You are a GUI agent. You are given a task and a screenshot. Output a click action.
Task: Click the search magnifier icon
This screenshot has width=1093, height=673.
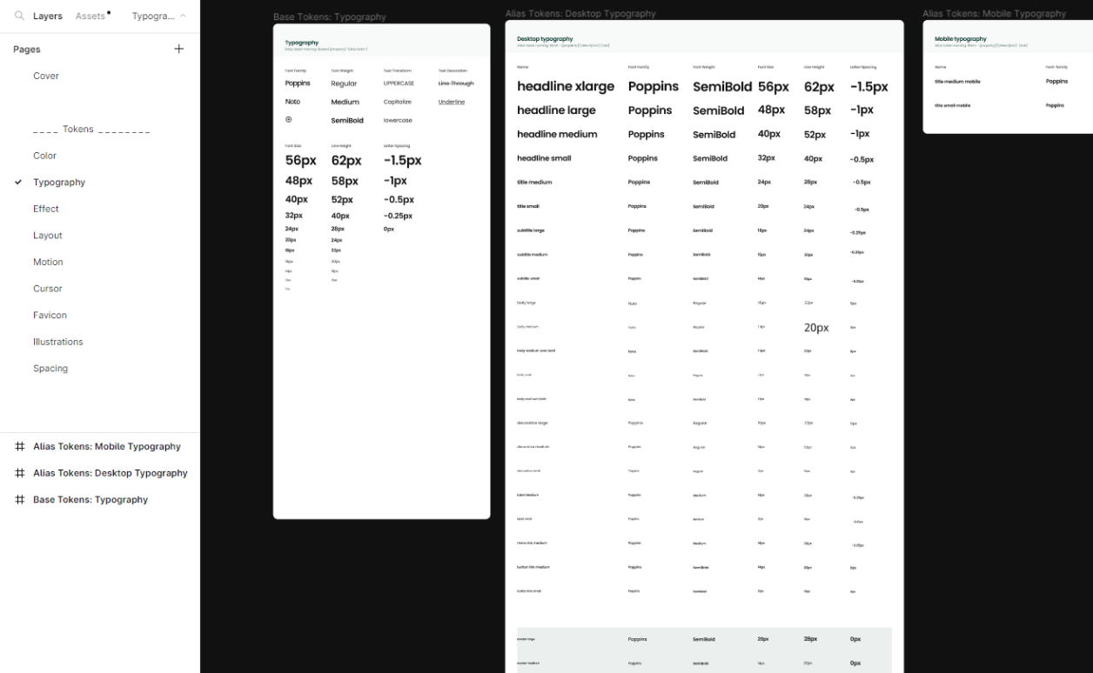(19, 16)
